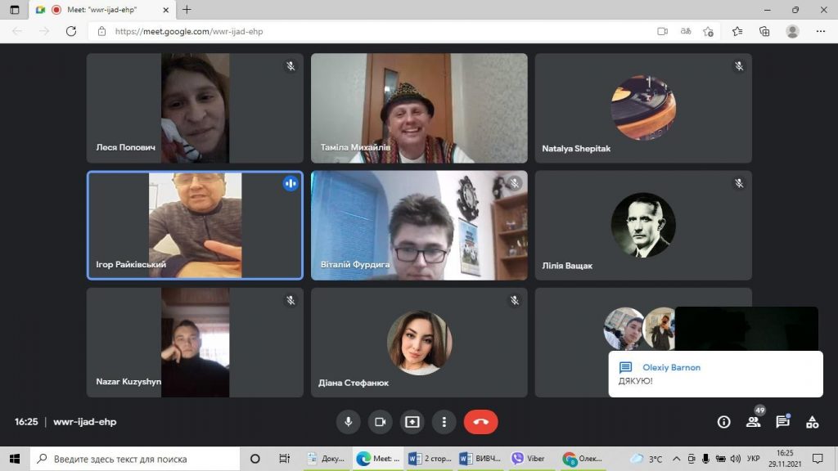Start presenting your screen
838x471 pixels.
click(x=412, y=422)
